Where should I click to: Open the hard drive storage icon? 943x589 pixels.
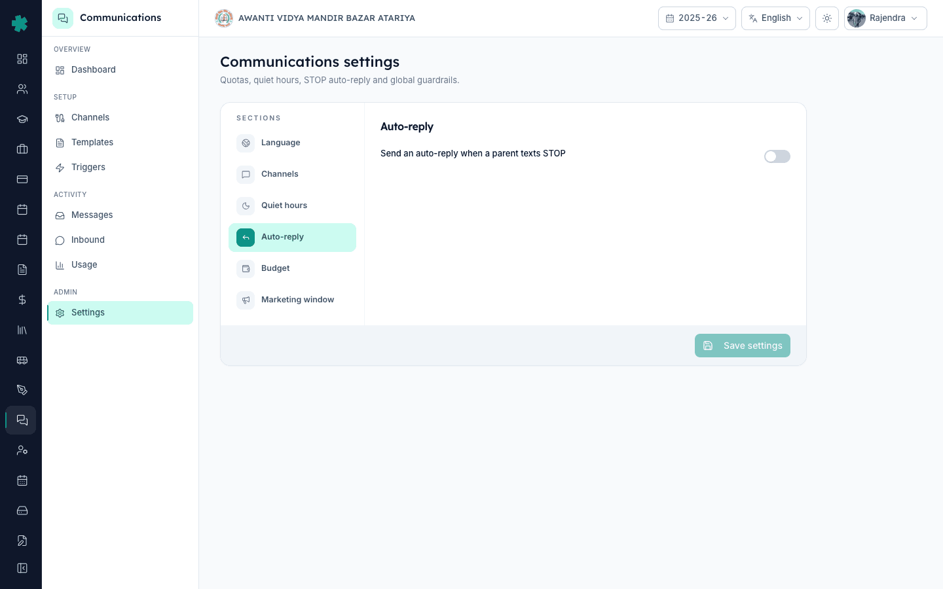coord(22,510)
